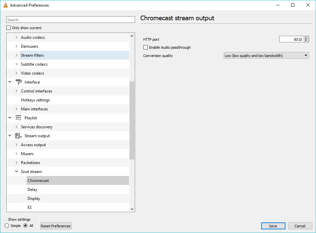
Task: Open the Conversion quality dropdown
Action: pyautogui.click(x=266, y=56)
